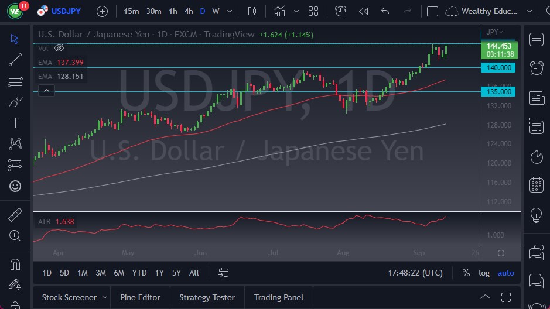Open the news panel
The width and height of the screenshot is (550, 309).
click(x=537, y=98)
